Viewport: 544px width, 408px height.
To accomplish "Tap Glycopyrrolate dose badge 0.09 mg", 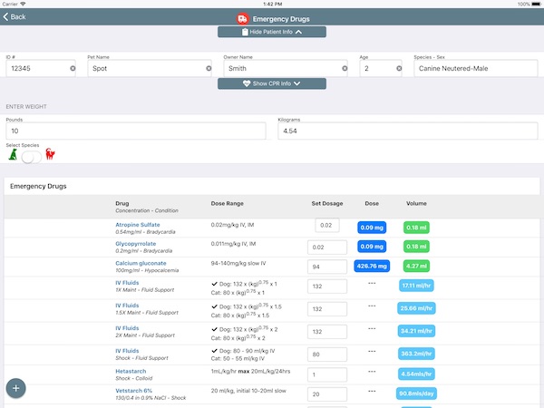I will [372, 247].
